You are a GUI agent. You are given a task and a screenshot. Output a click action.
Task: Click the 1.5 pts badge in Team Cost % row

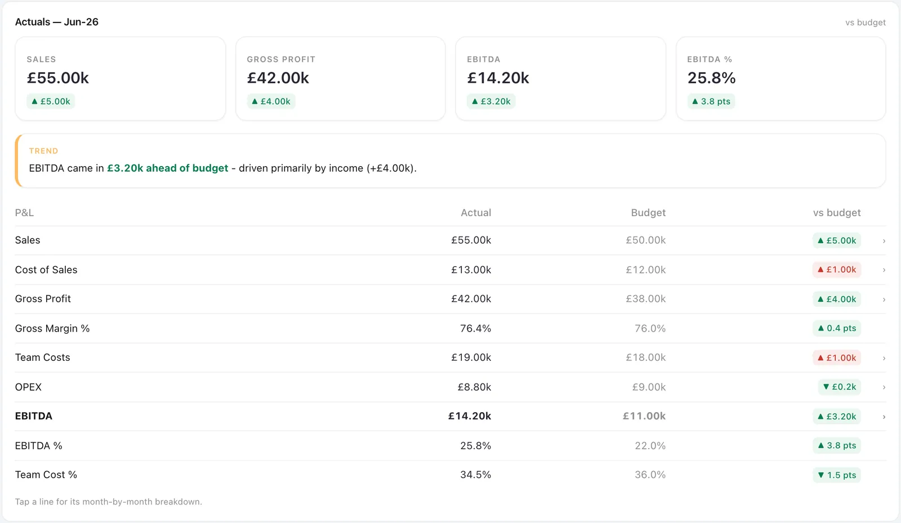(x=837, y=475)
